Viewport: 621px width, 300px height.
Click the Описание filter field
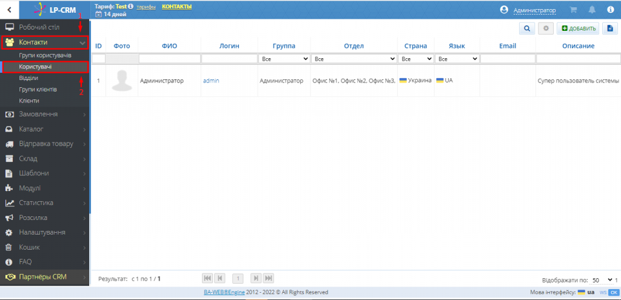pyautogui.click(x=578, y=59)
